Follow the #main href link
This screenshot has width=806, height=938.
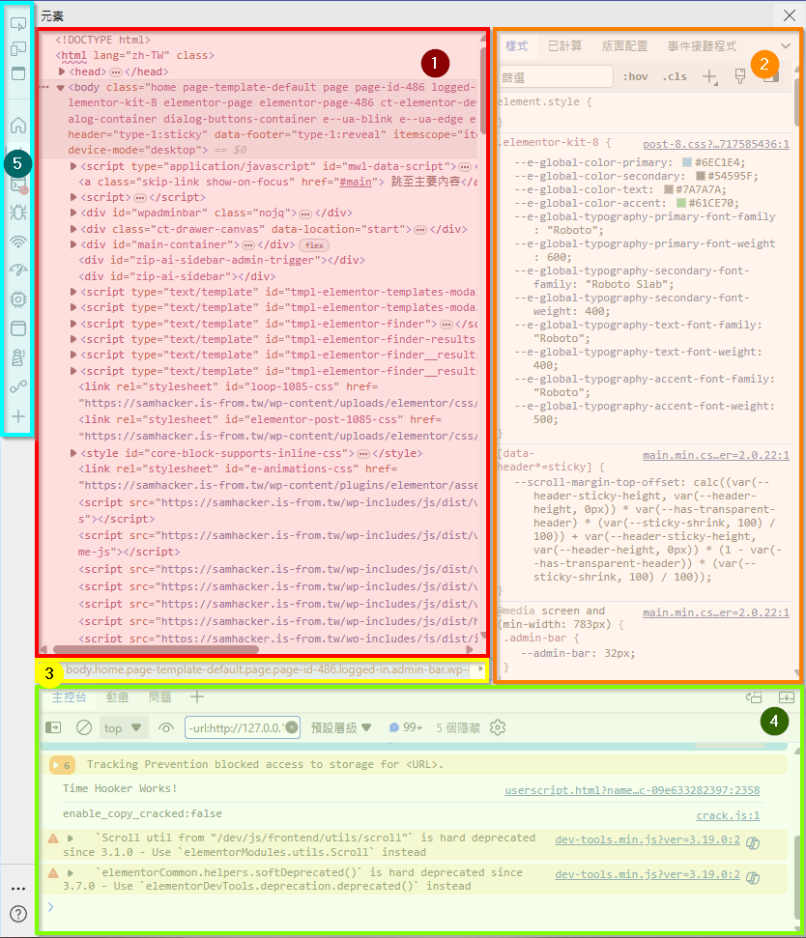356,182
